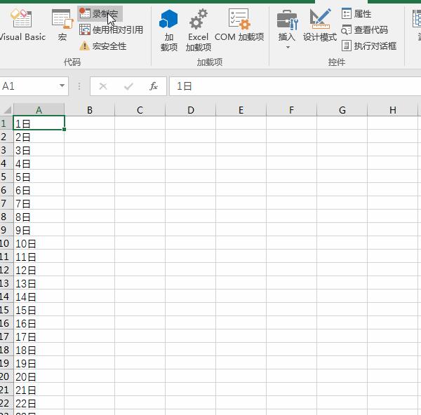Open COM 加载项 dialog

point(239,25)
